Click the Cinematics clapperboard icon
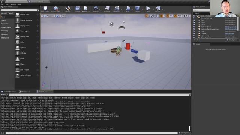The image size is (240, 135). pyautogui.click(x=117, y=8)
